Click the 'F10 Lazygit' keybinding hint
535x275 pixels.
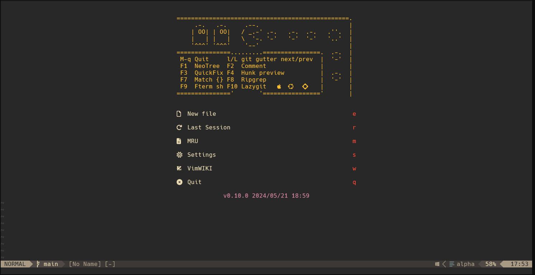pyautogui.click(x=247, y=87)
